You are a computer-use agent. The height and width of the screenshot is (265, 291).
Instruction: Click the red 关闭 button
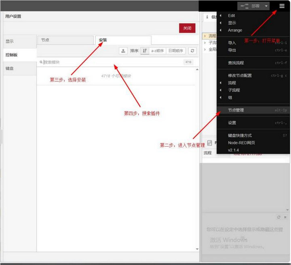[x=187, y=28]
